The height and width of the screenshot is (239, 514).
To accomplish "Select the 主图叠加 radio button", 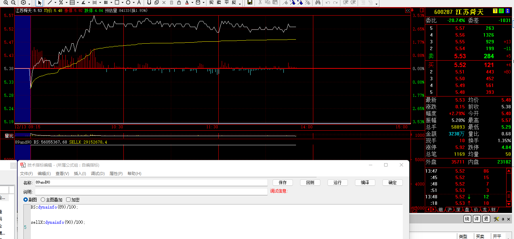I will pyautogui.click(x=43, y=200).
